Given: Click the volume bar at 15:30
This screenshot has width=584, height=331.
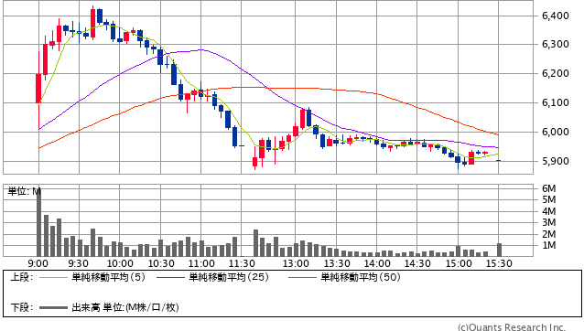Looking at the screenshot, I should (499, 250).
